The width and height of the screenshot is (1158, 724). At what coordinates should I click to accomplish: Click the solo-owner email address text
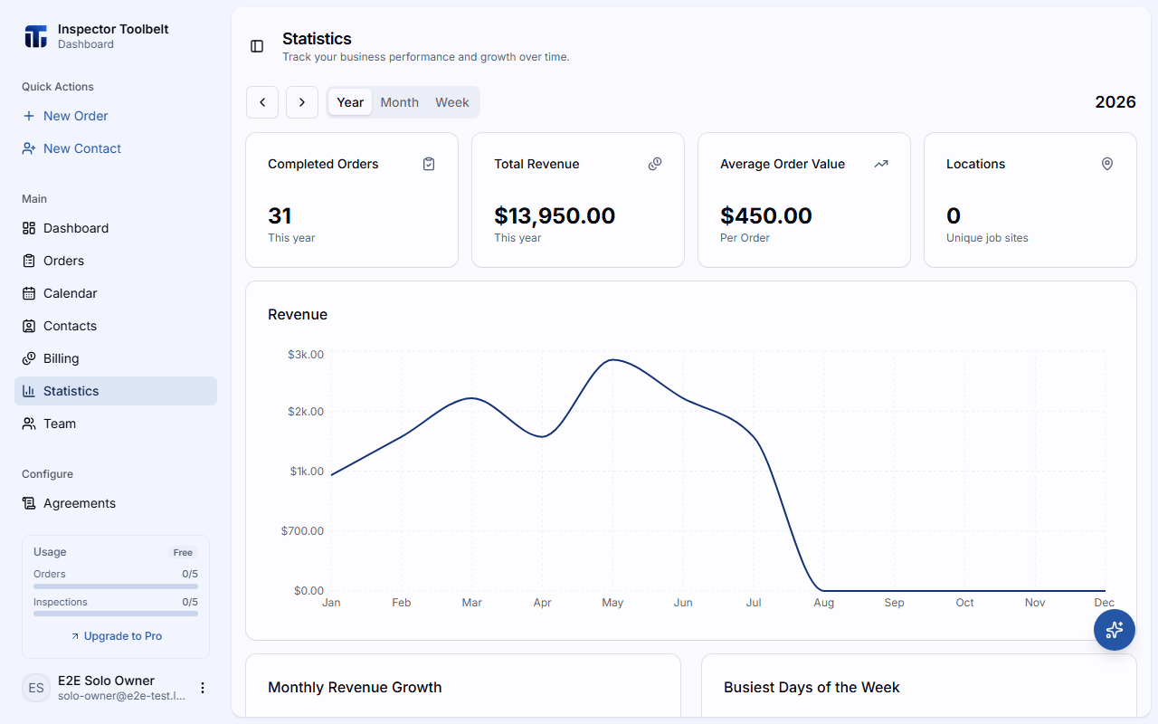pyautogui.click(x=121, y=696)
